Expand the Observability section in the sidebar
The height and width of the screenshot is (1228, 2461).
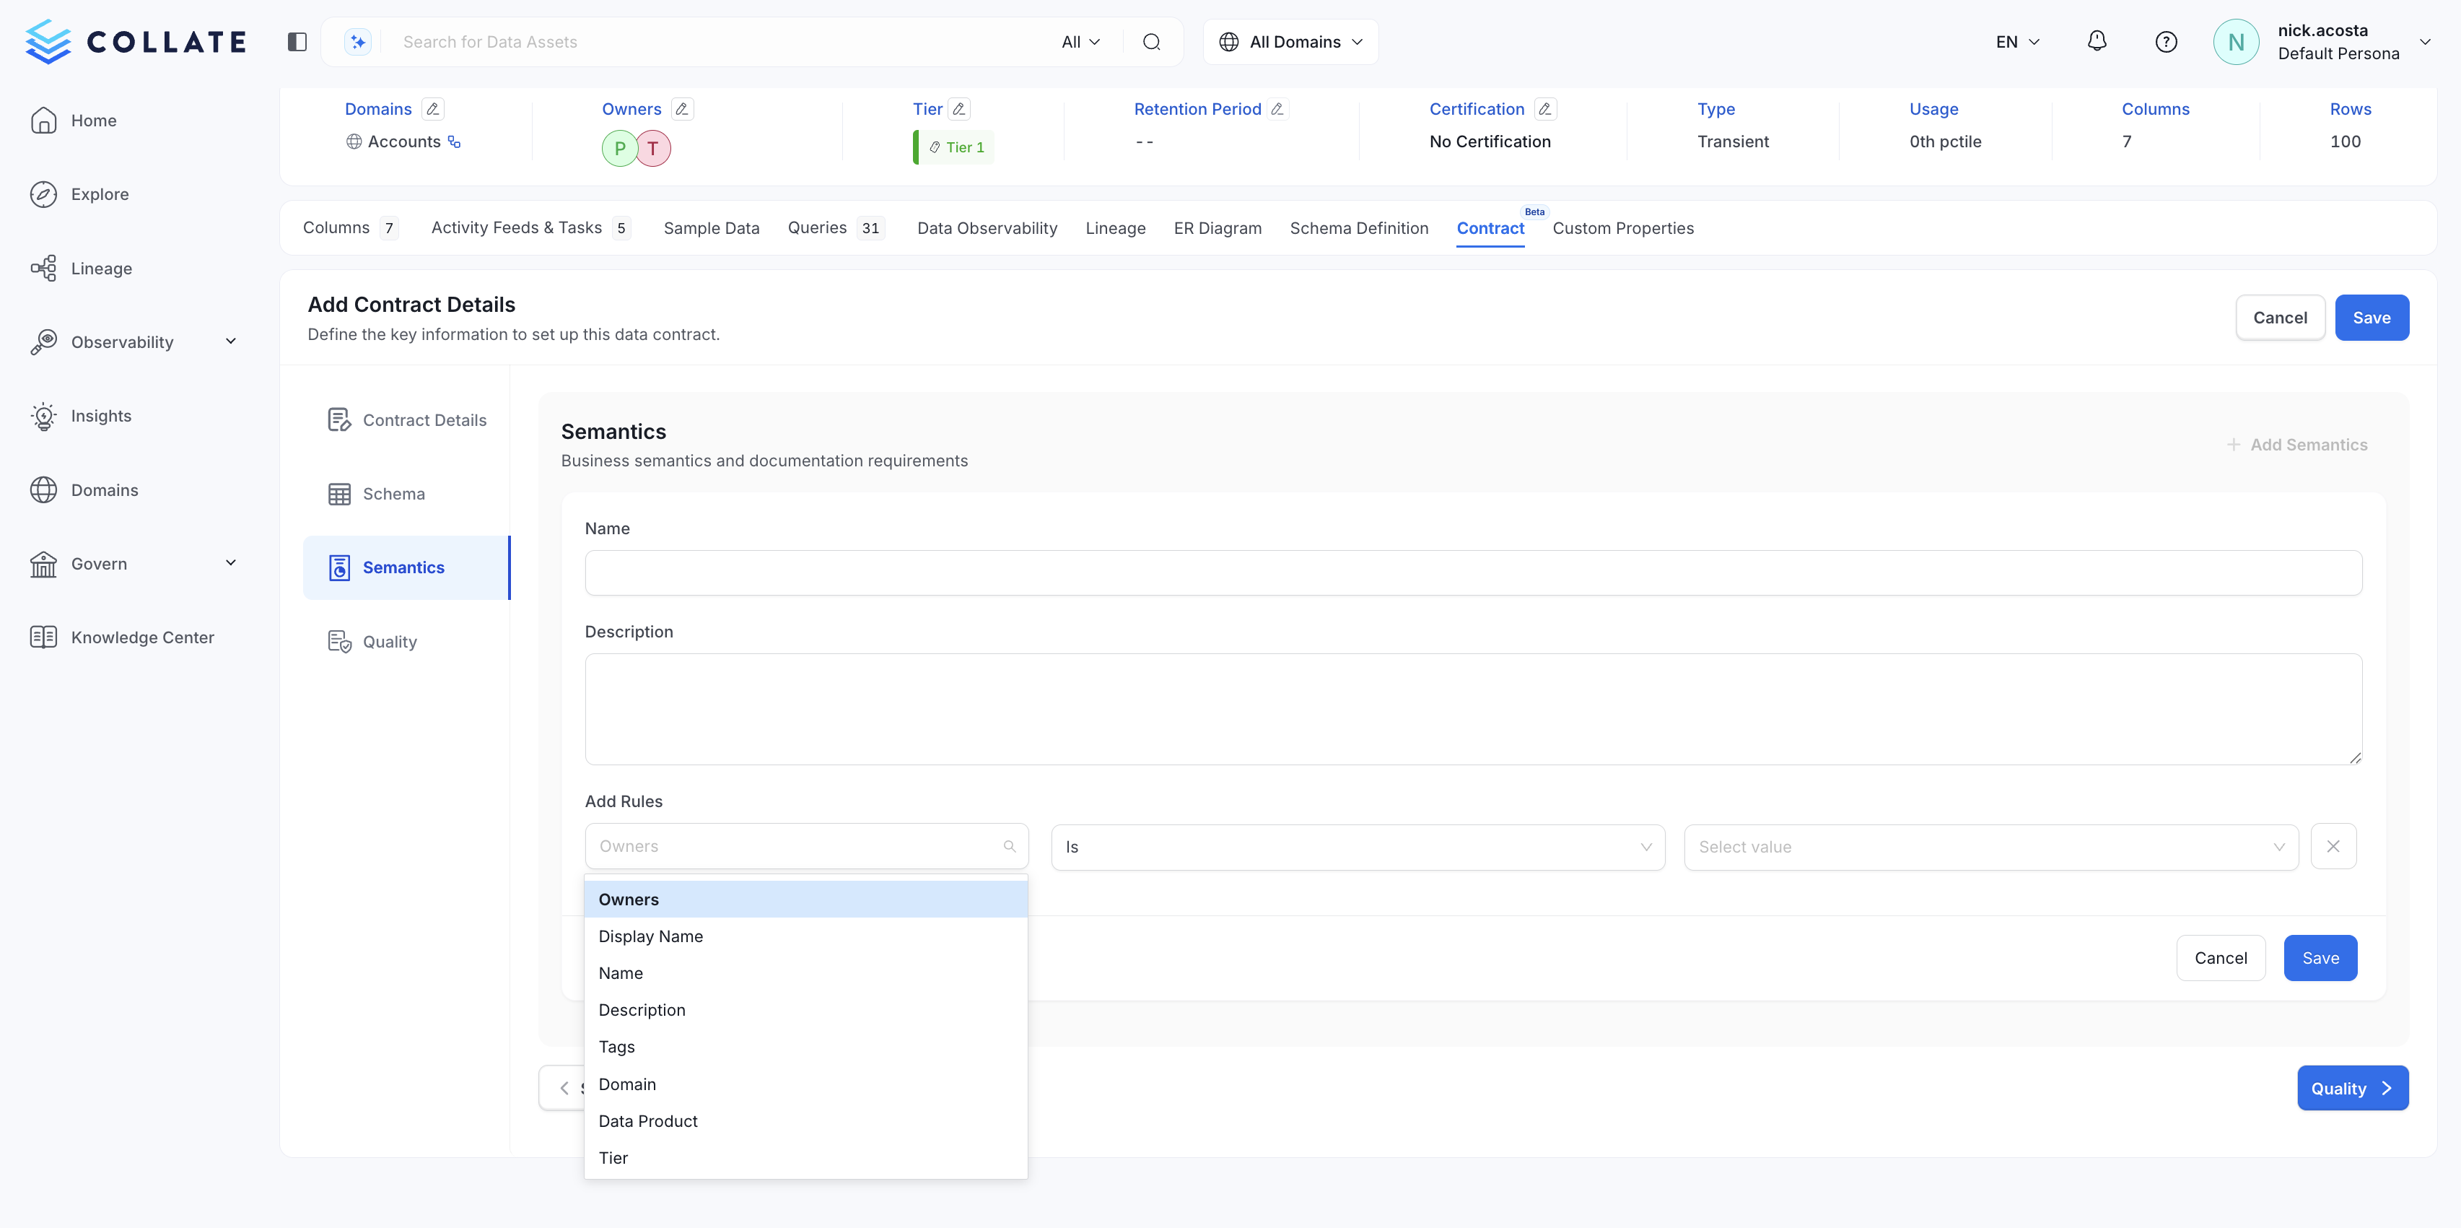click(x=230, y=341)
